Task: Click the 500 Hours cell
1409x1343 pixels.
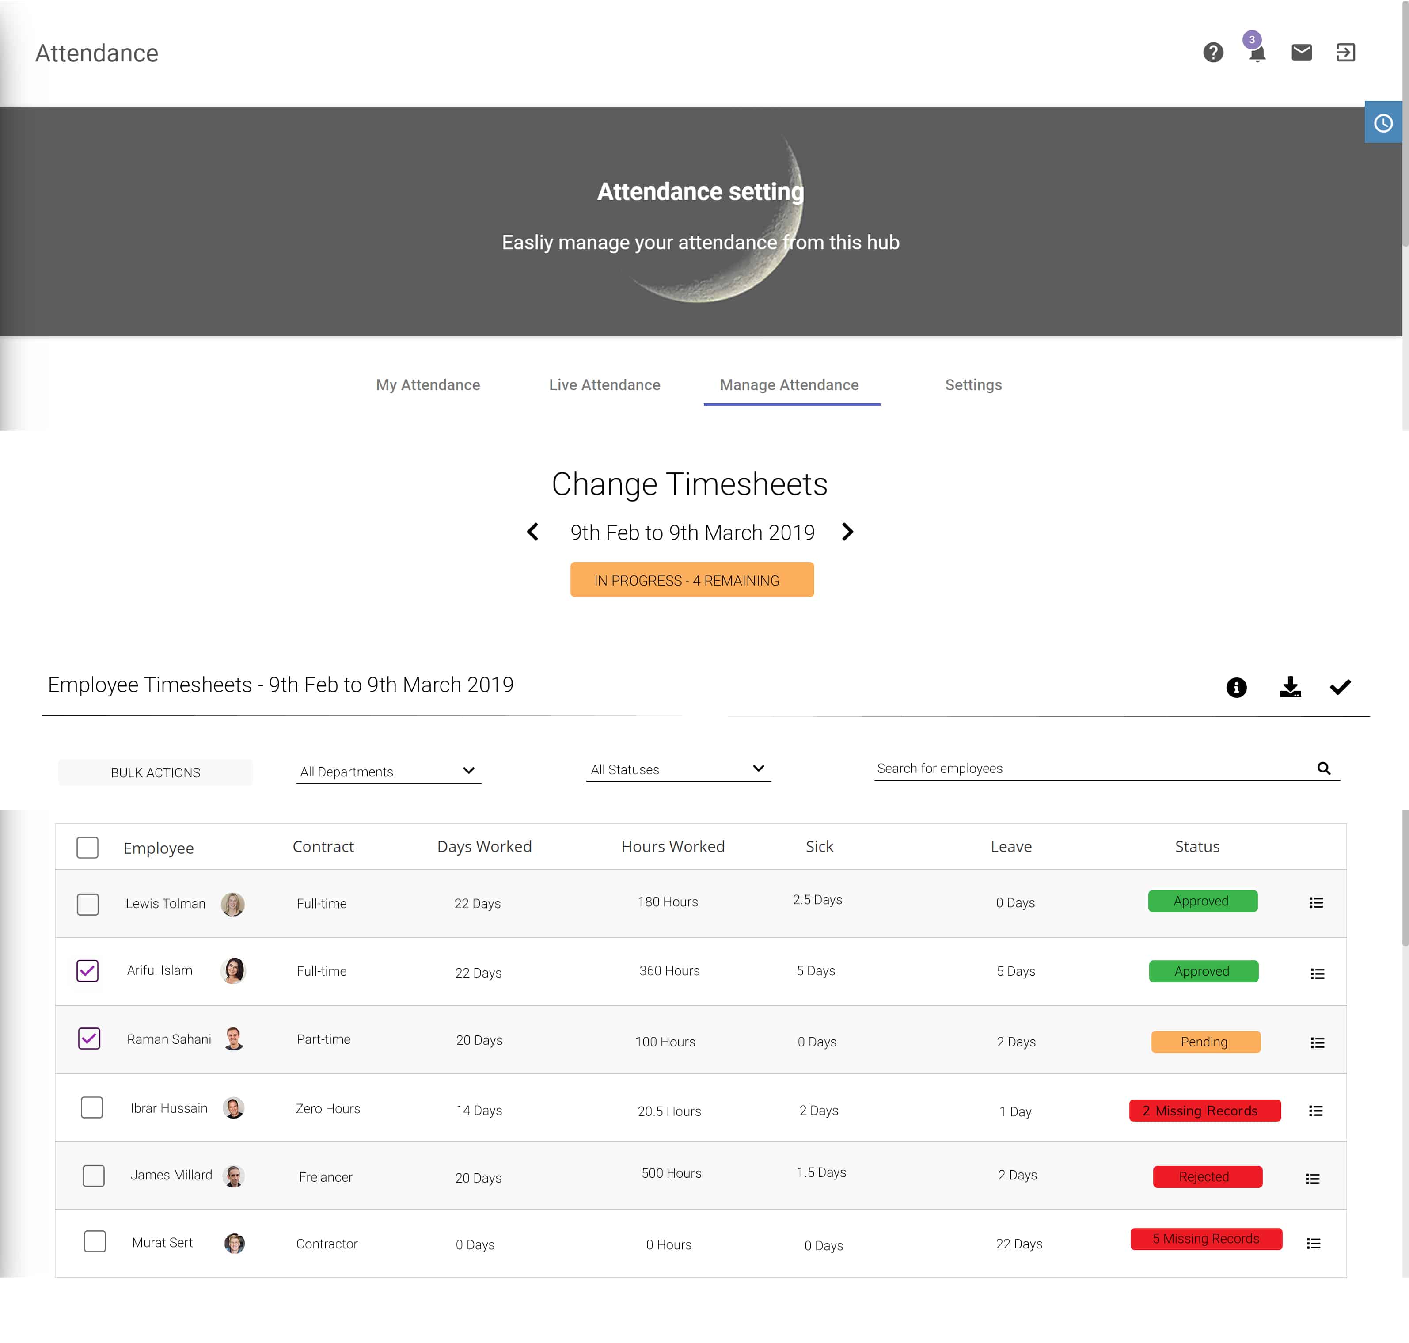Action: 671,1173
